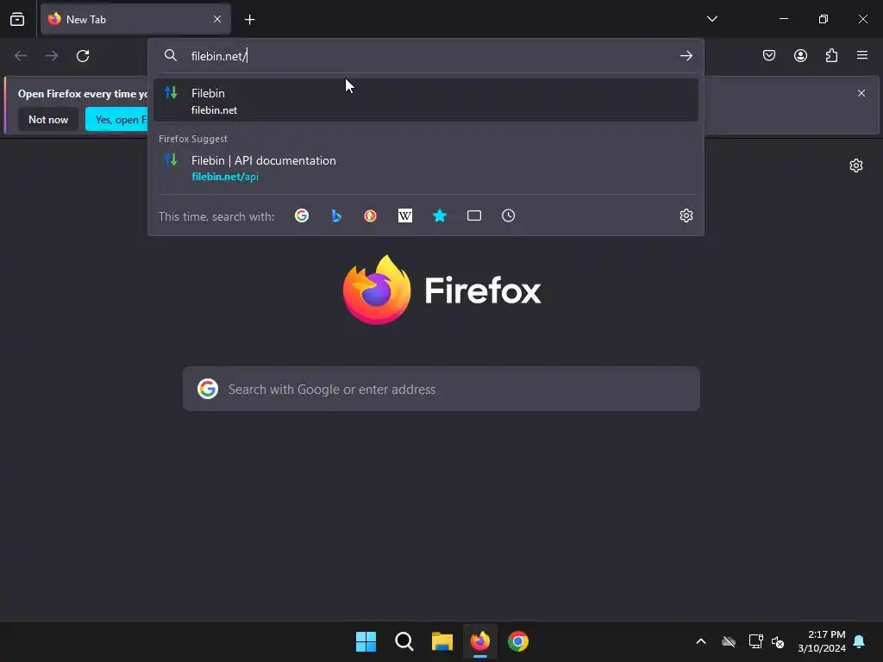
Task: Click the address bar text filebin.net/
Action: point(218,56)
